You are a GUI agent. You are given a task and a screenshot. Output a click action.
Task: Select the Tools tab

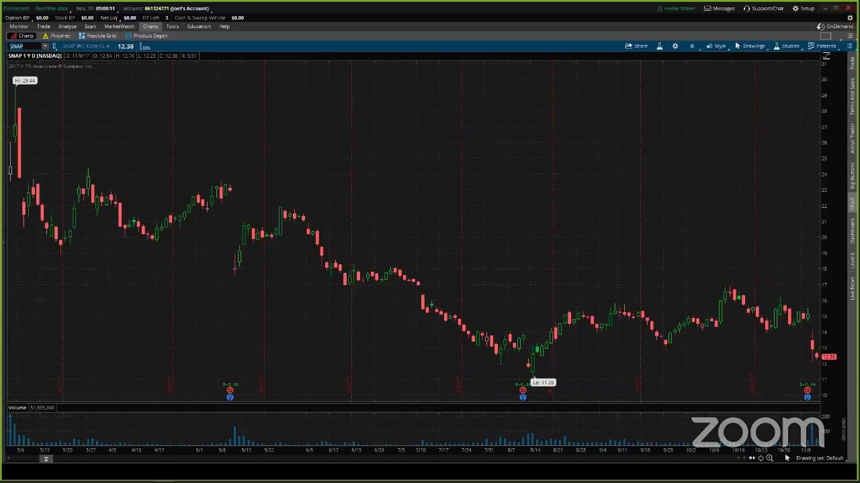click(x=173, y=26)
